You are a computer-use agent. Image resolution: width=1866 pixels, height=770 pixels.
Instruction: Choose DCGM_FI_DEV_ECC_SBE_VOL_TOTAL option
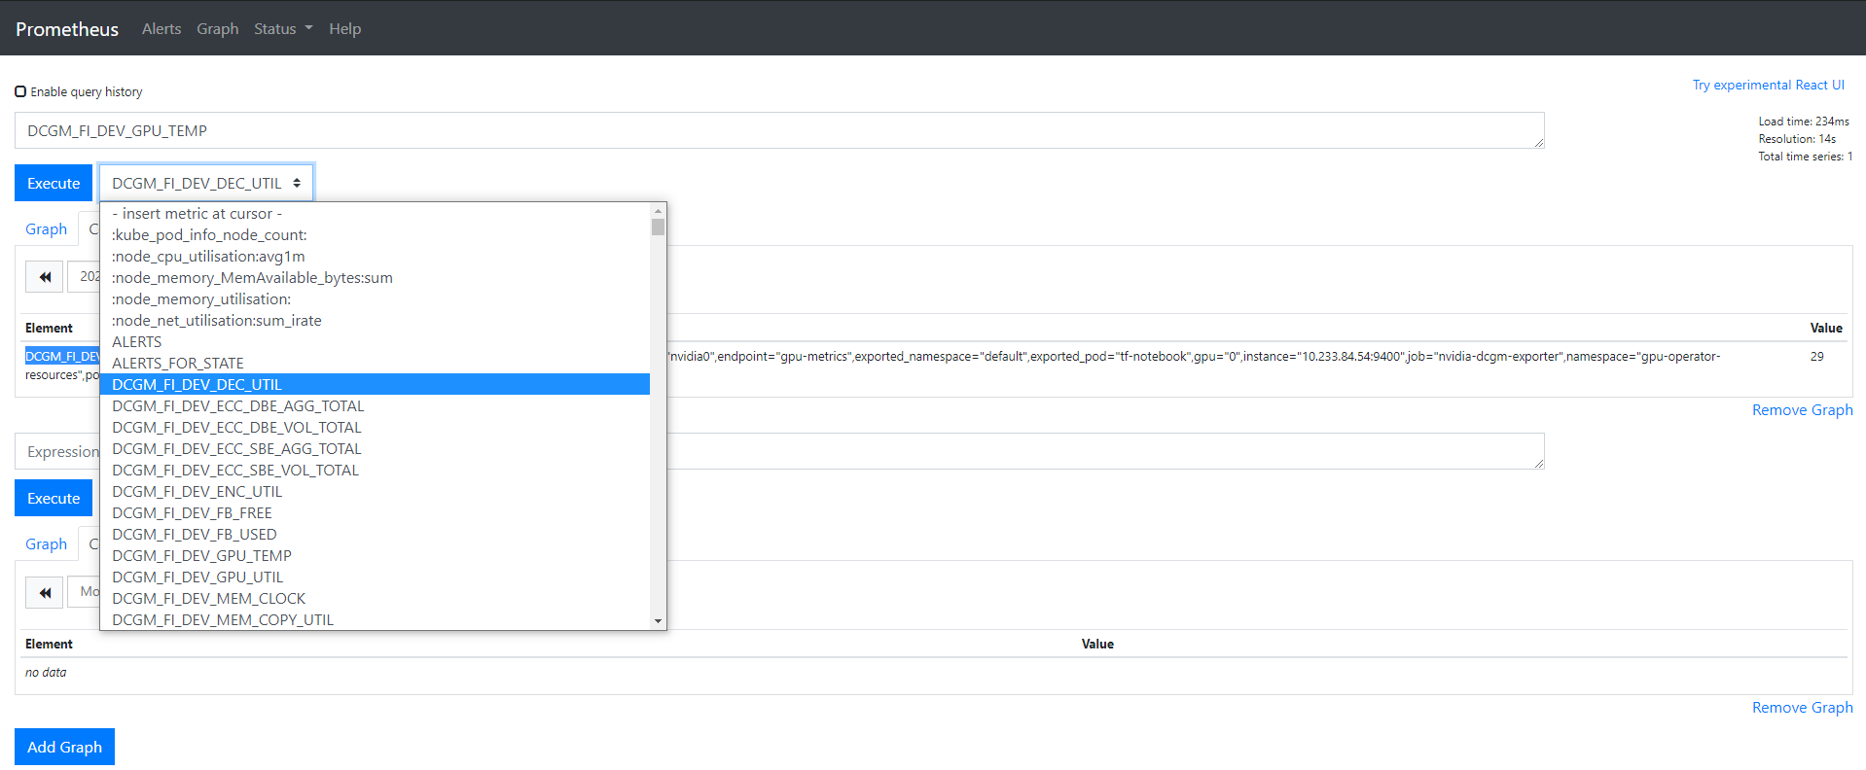coord(375,471)
